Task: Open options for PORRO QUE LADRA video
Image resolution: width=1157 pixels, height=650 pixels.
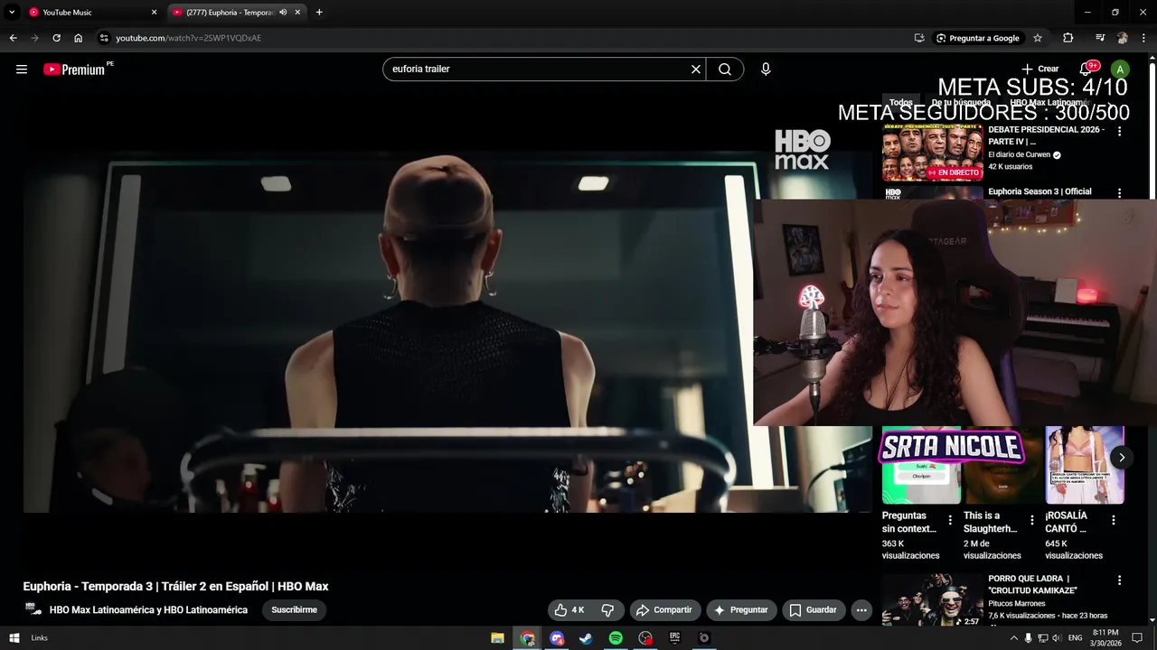Action: click(x=1119, y=580)
